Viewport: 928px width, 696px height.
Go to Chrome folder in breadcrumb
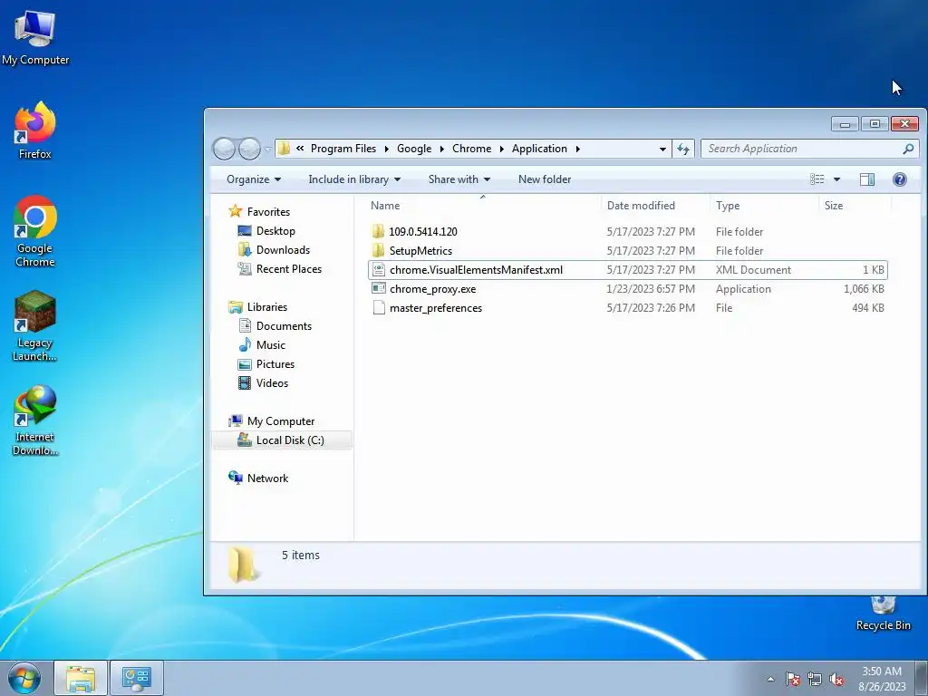[x=471, y=149]
